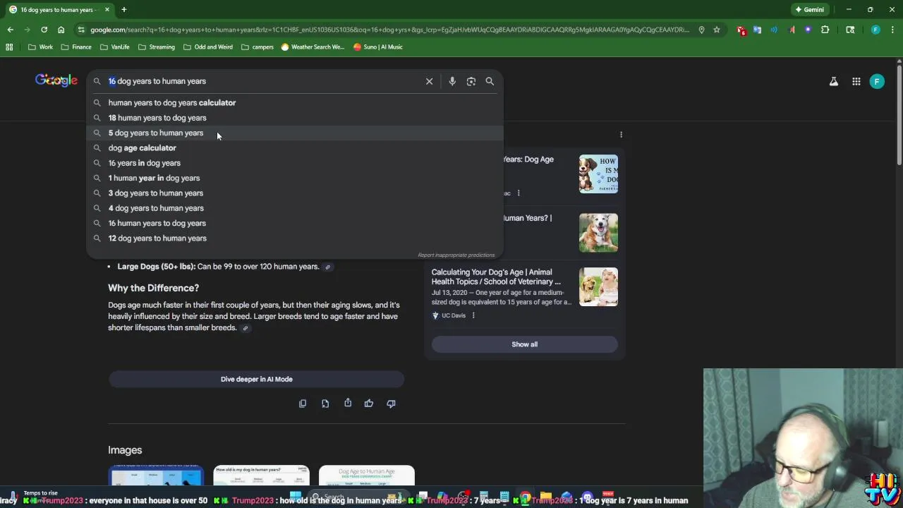Submit search with magnifier icon
This screenshot has height=508, width=903.
490,81
